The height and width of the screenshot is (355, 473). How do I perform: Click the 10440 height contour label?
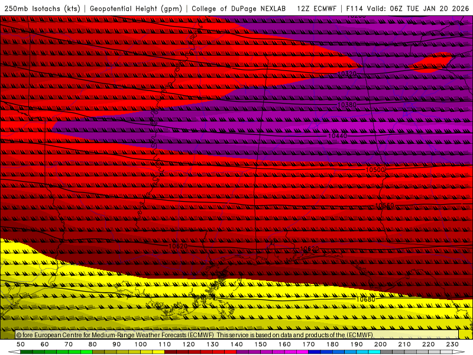point(338,136)
